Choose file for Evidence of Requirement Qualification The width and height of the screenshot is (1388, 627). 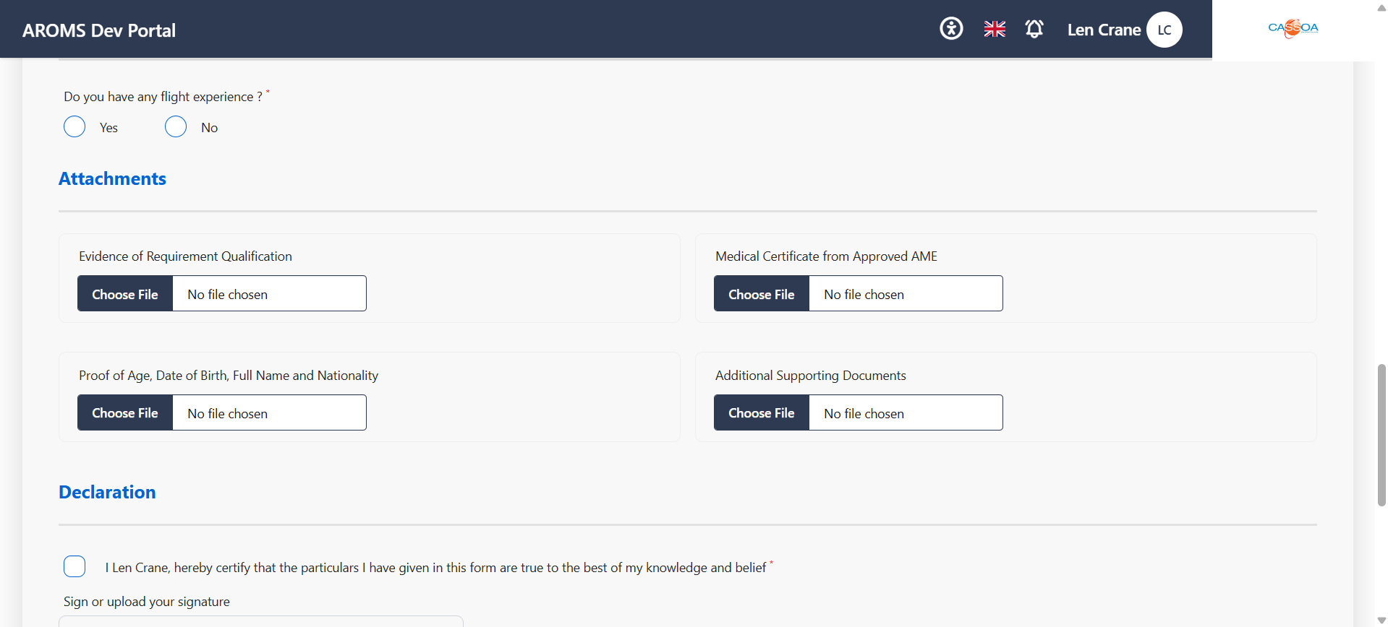point(125,293)
